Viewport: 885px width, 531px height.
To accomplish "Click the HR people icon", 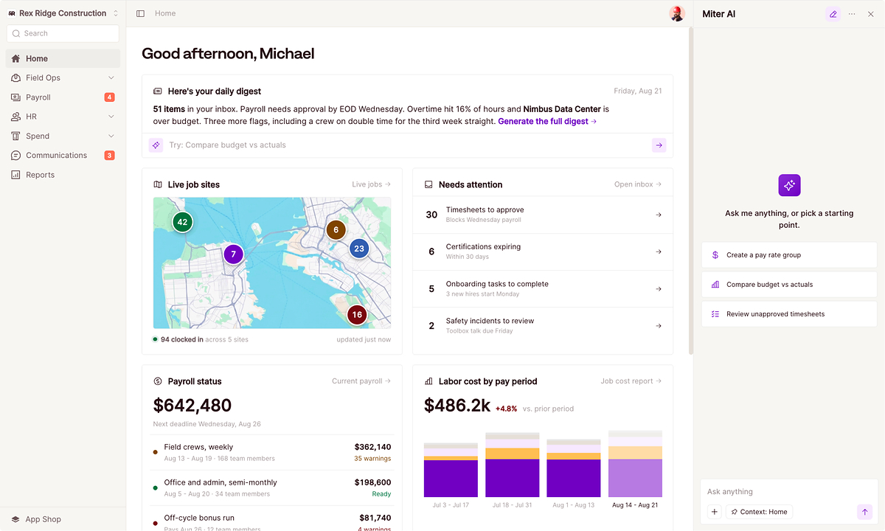I will tap(16, 117).
